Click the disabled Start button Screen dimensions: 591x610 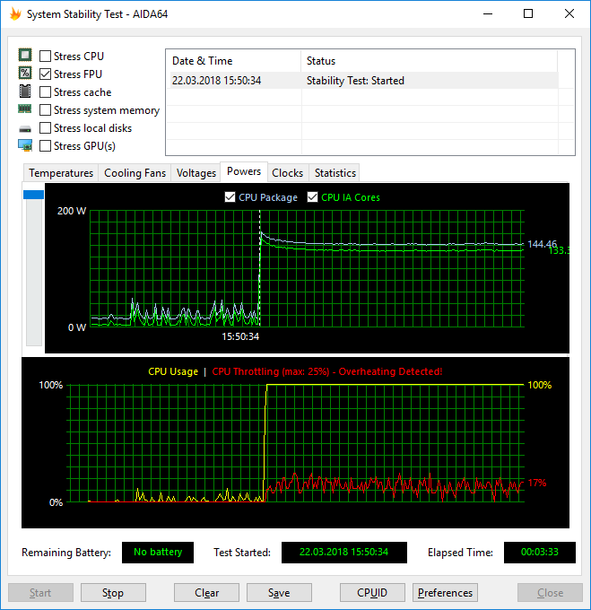(x=40, y=592)
